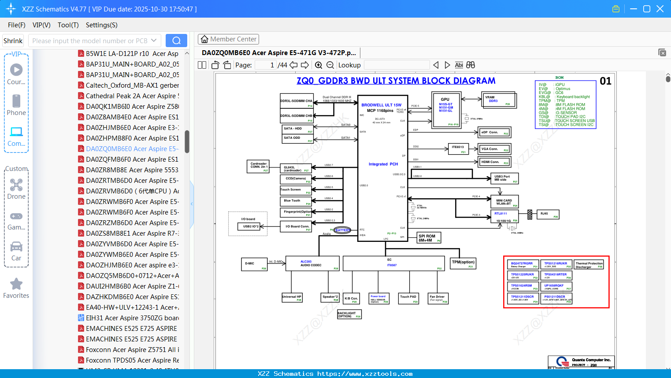Open the Tool(T) menu
The height and width of the screenshot is (378, 671).
(68, 25)
